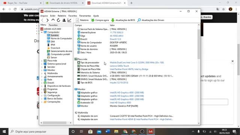
Task: Open the Lenovo G400s Touch link
Action: [119, 66]
